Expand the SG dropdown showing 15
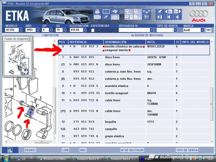This screenshot has height=162, width=216. (x=64, y=30)
